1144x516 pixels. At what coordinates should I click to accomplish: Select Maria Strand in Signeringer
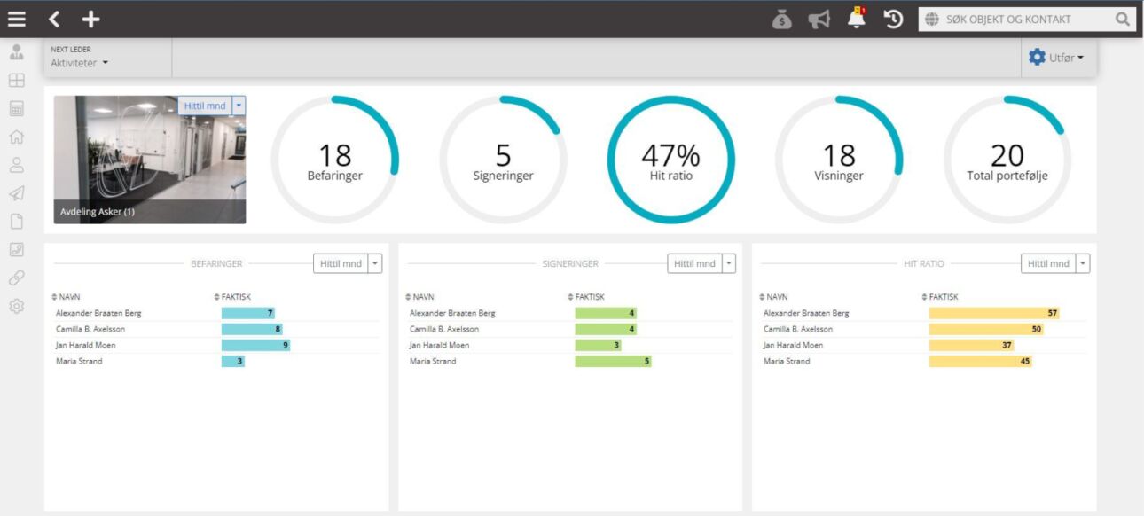pos(433,361)
